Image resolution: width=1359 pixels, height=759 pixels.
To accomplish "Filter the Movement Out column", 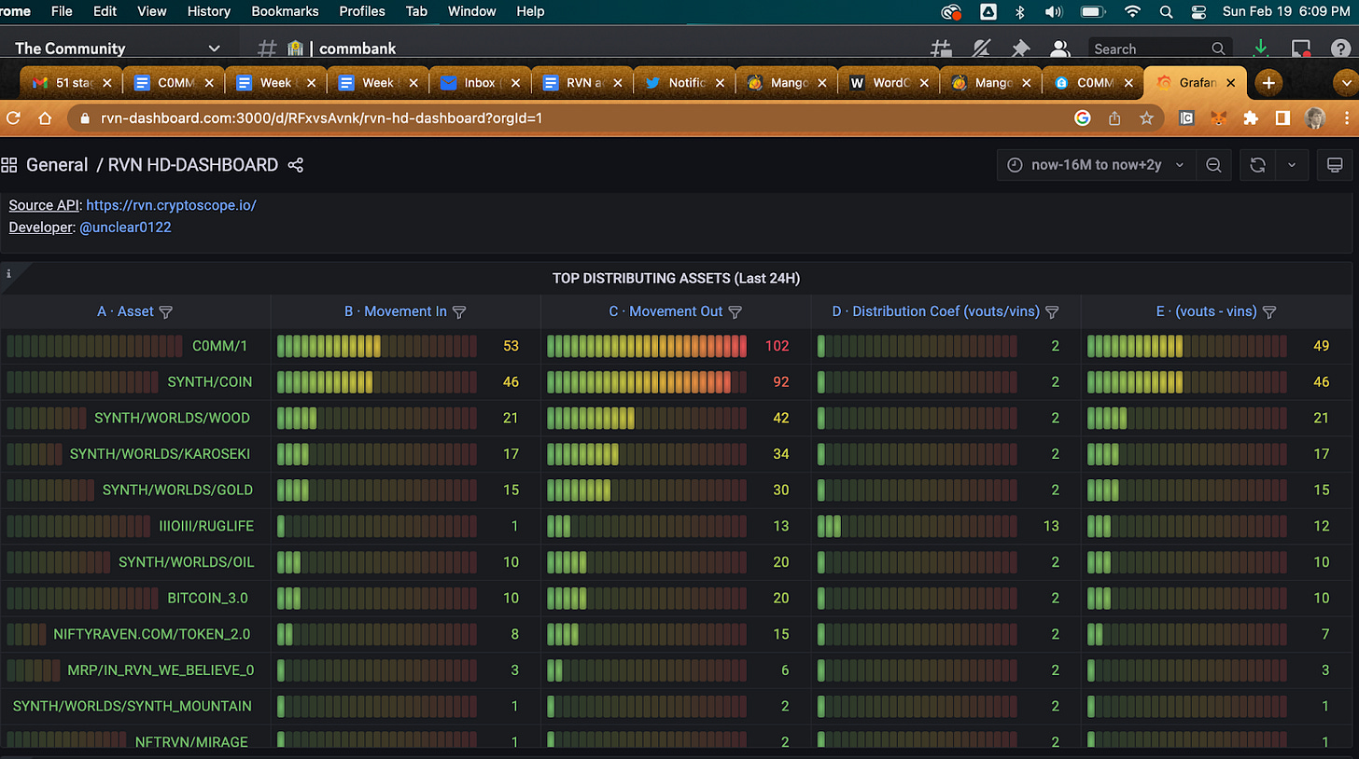I will coord(735,311).
